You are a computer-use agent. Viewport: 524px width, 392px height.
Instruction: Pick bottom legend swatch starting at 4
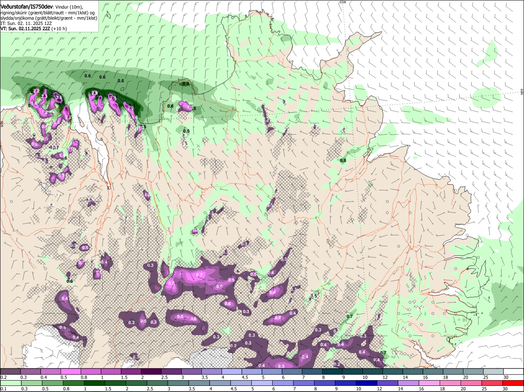[220, 383]
